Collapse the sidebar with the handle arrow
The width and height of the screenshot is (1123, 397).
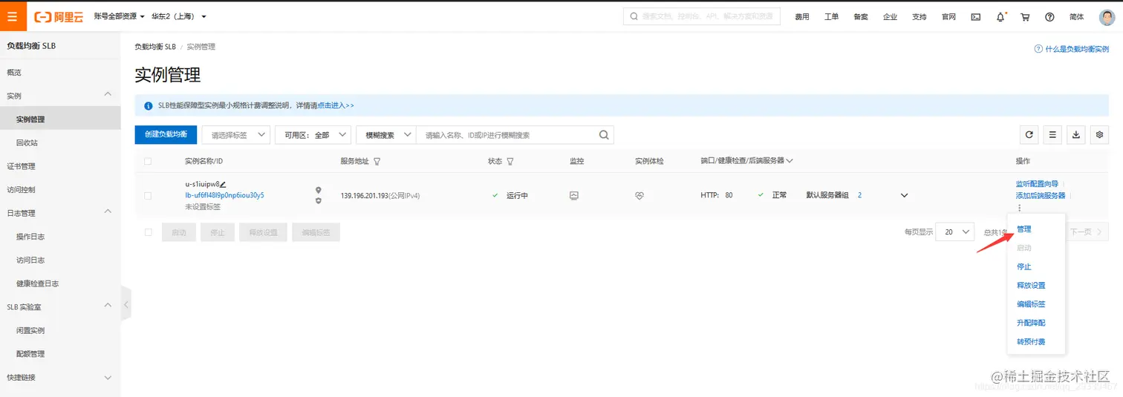[x=126, y=304]
